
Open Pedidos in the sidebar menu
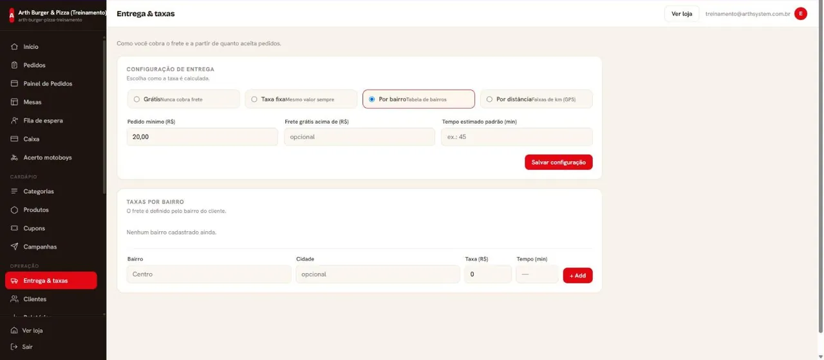51,65
